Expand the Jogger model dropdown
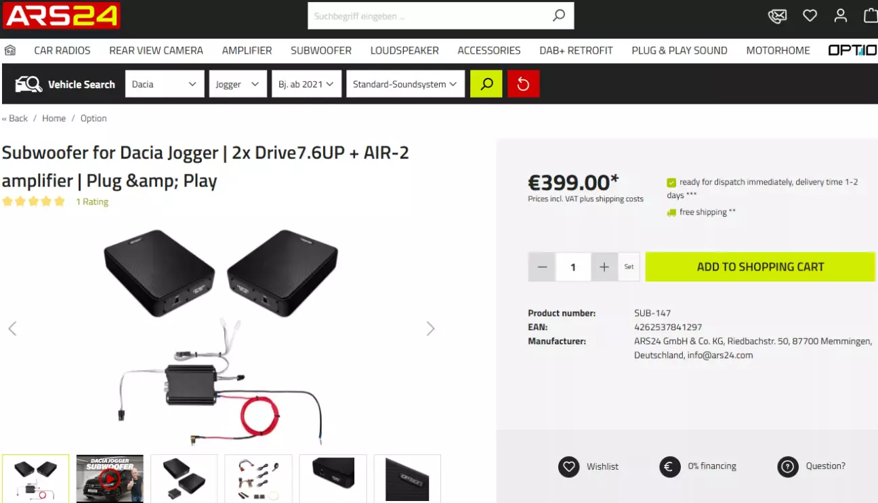 point(238,84)
